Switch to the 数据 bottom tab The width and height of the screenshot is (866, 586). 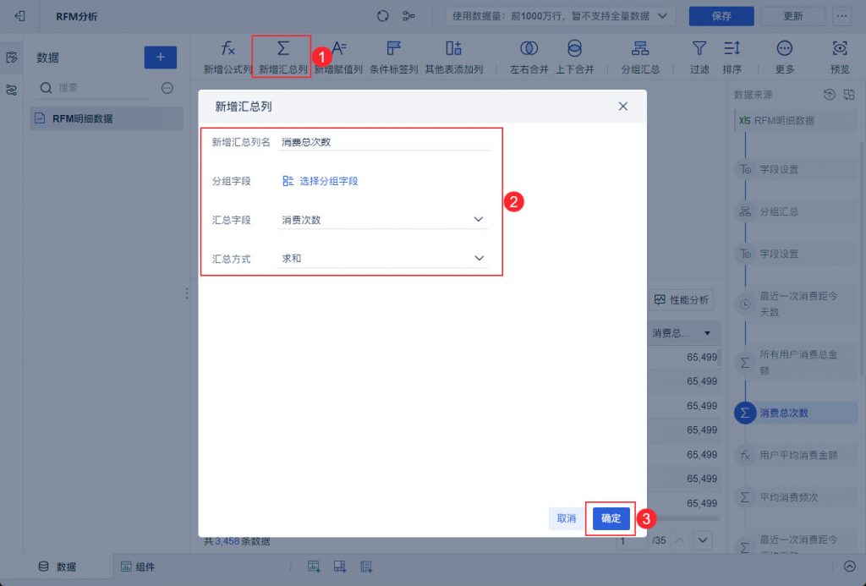(x=58, y=566)
